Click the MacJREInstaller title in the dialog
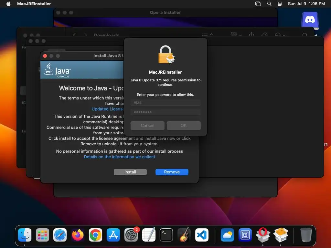The height and width of the screenshot is (248, 331). [x=165, y=72]
